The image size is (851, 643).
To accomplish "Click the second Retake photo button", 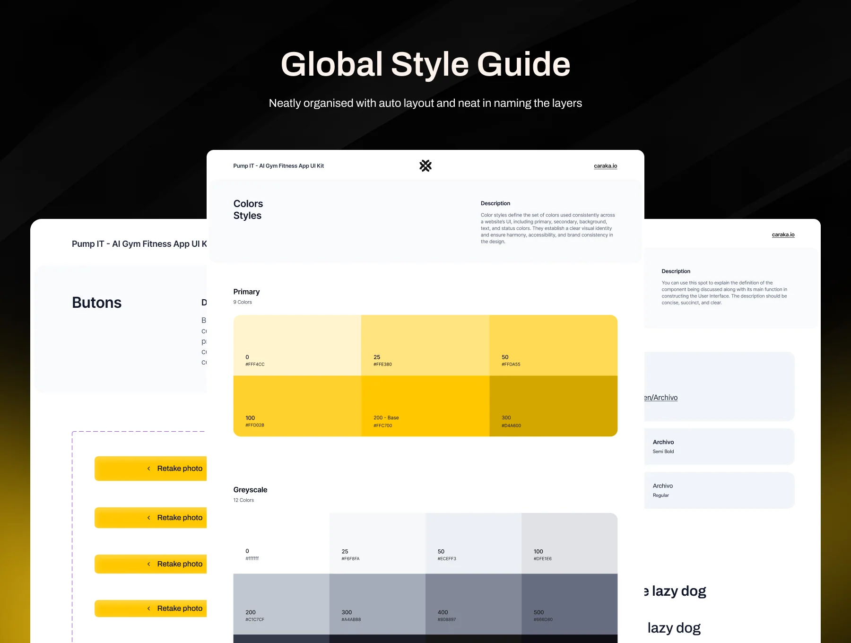I will coord(151,518).
